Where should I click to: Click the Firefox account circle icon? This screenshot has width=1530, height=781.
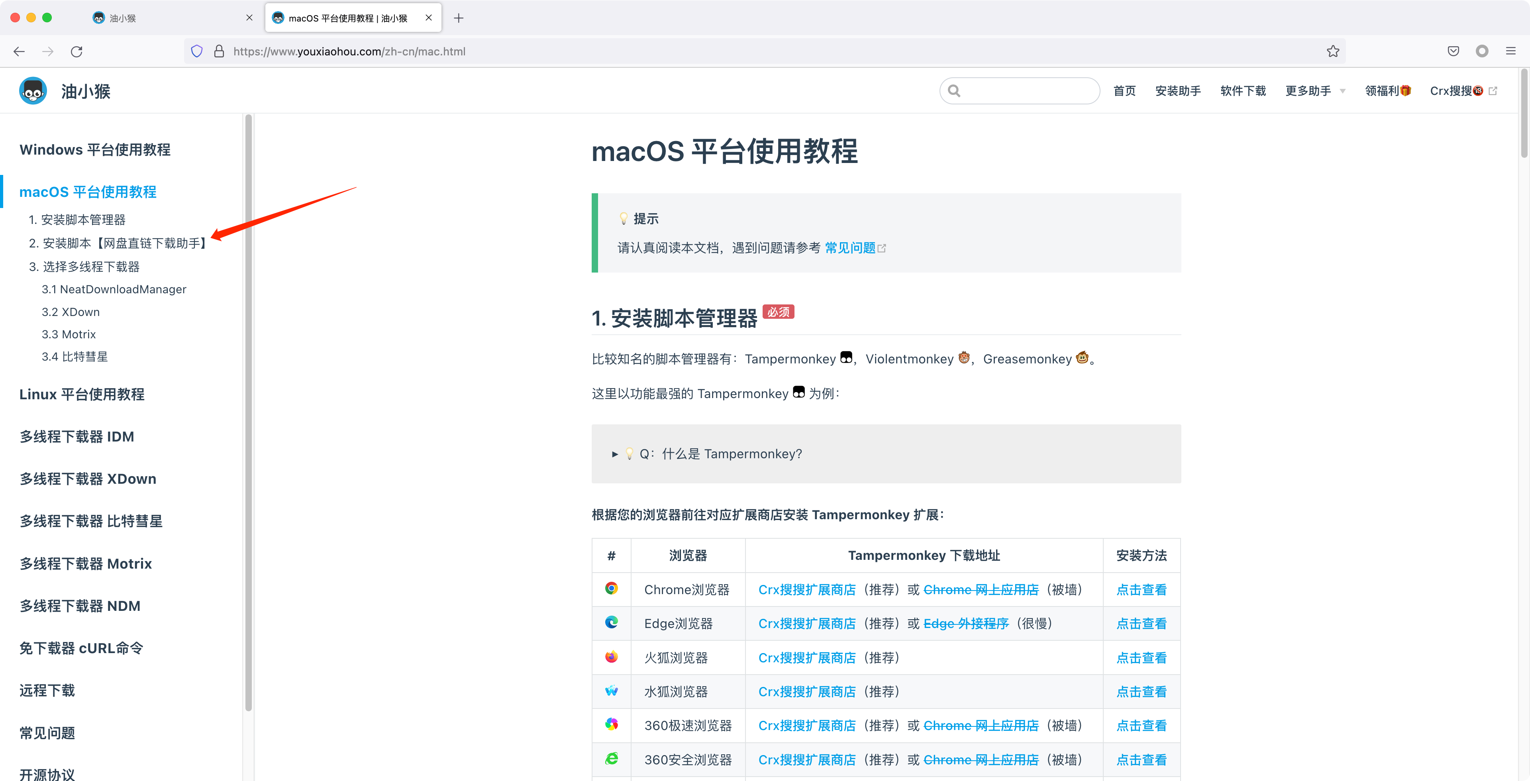pyautogui.click(x=1482, y=52)
